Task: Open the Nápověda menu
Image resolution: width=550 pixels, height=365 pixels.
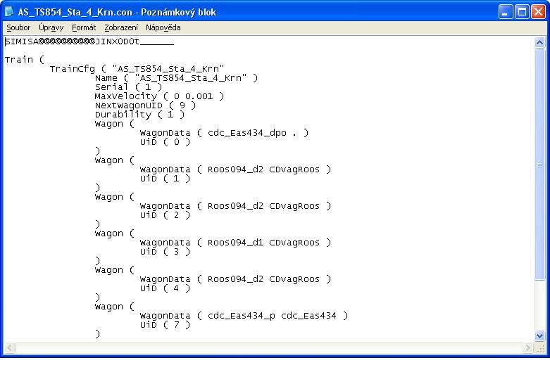Action: (x=163, y=28)
